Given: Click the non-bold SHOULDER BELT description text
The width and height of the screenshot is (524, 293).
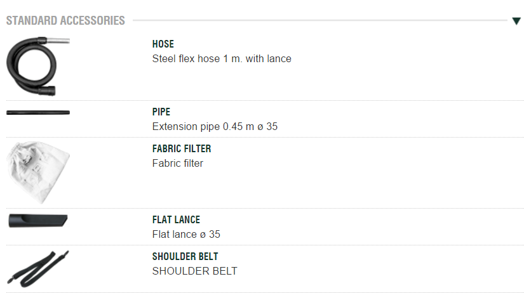Looking at the screenshot, I should pyautogui.click(x=194, y=271).
